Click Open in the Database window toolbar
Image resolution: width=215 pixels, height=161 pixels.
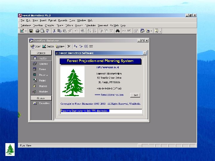pyautogui.click(x=36, y=47)
